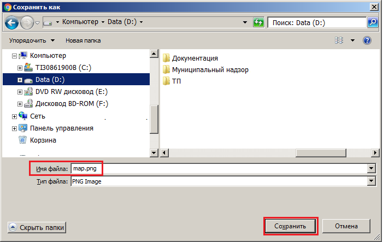Click the search magnifier icon
Viewport: 383px width, 242px height.
coord(373,22)
